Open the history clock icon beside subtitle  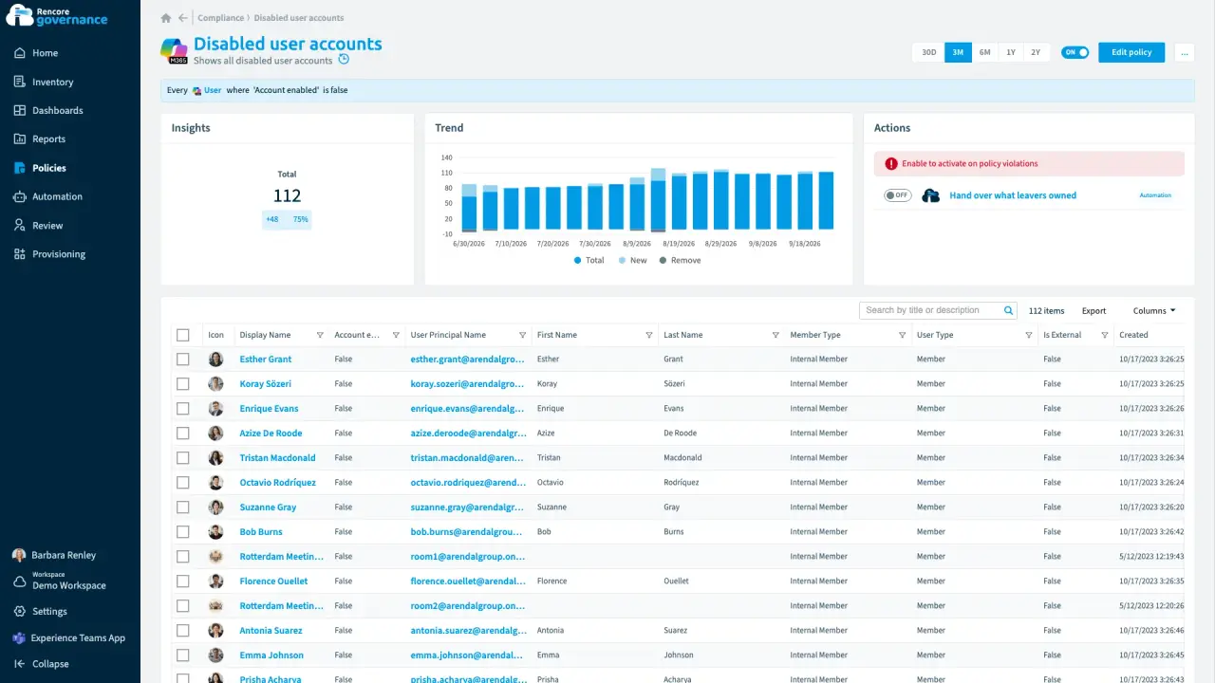[x=344, y=59]
